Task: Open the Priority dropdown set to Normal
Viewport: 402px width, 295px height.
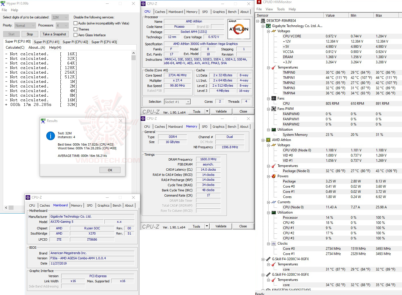Action: pyautogui.click(x=25, y=26)
